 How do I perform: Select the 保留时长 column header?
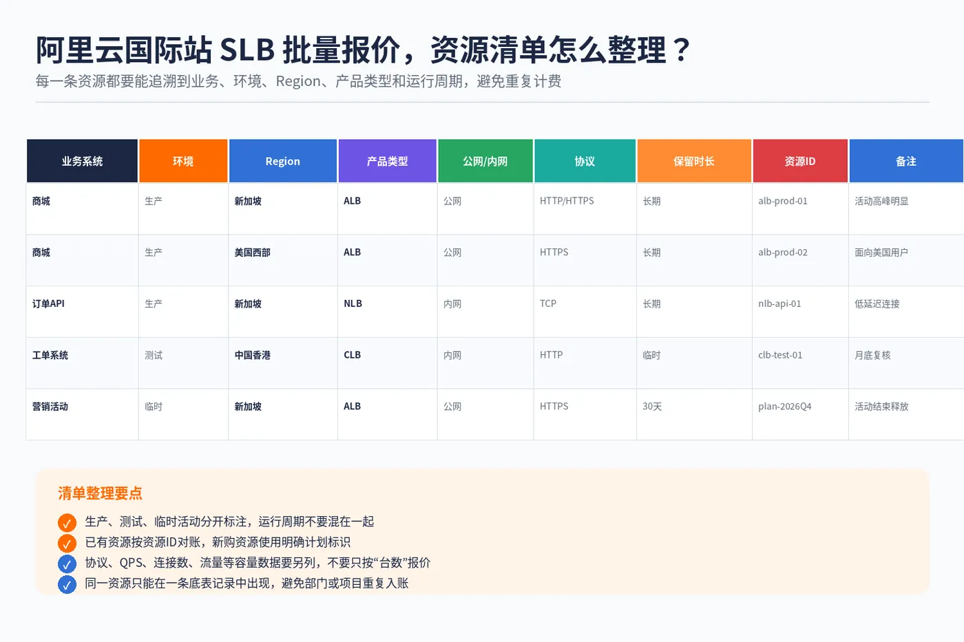tap(694, 161)
